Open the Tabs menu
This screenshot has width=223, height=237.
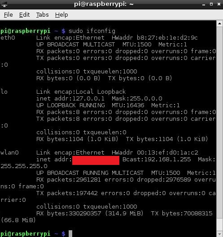(42, 15)
